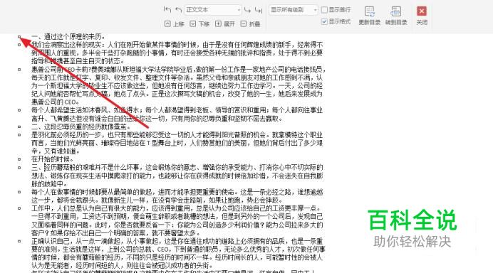Click 更新目录 update table of contents
This screenshot has height=273, width=493.
370,16
